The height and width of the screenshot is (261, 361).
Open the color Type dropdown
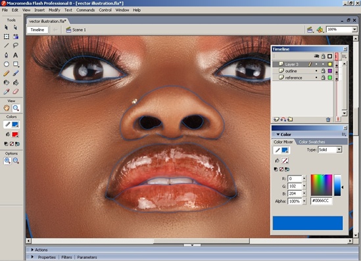coord(339,150)
